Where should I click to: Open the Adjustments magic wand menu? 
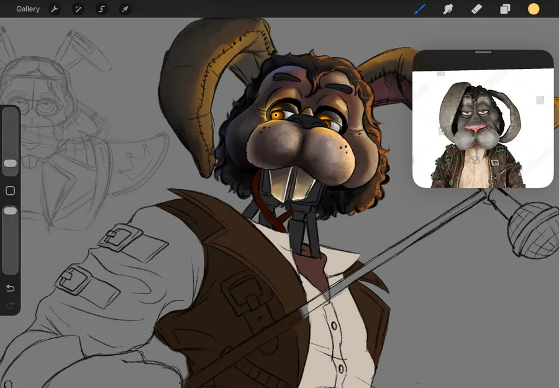tap(78, 9)
